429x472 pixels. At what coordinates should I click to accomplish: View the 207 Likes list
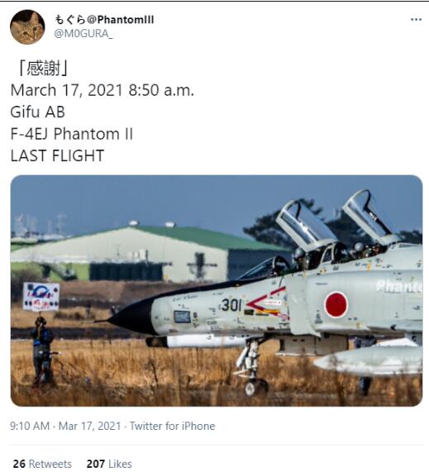[109, 464]
